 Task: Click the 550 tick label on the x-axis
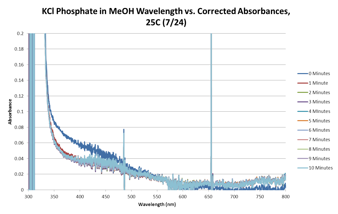(x=157, y=197)
